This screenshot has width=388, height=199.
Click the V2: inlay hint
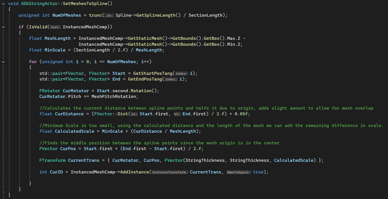pos(177,114)
